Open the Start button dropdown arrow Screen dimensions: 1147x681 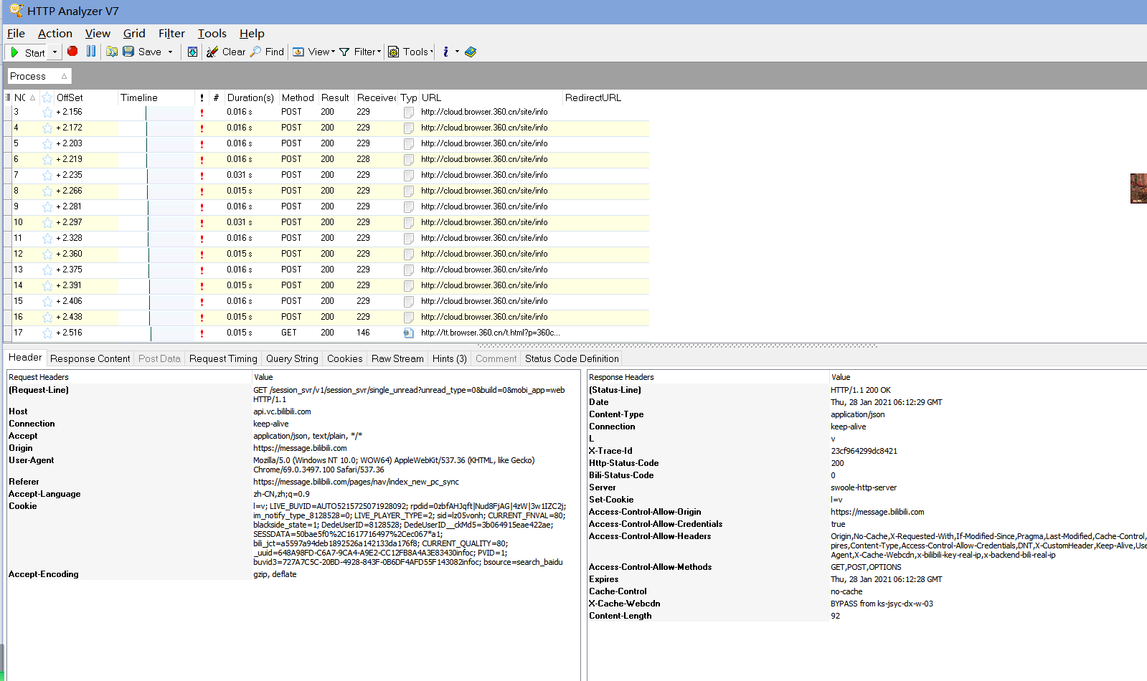[55, 52]
